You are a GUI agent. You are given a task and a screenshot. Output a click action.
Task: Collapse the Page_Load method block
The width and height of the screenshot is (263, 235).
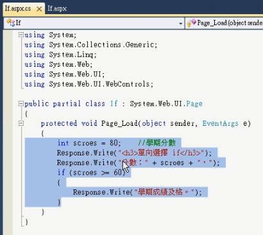21,123
